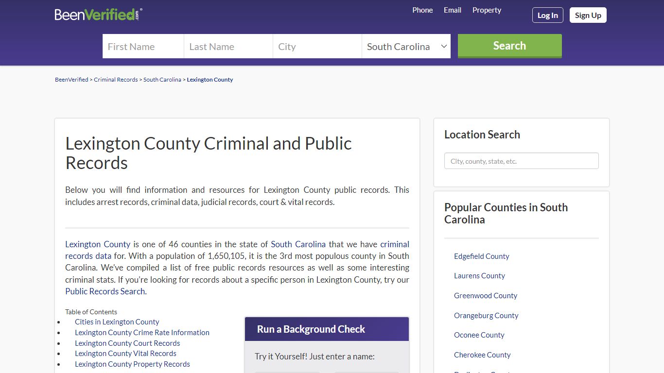Open criminal records data link
The image size is (664, 373).
pos(237,250)
